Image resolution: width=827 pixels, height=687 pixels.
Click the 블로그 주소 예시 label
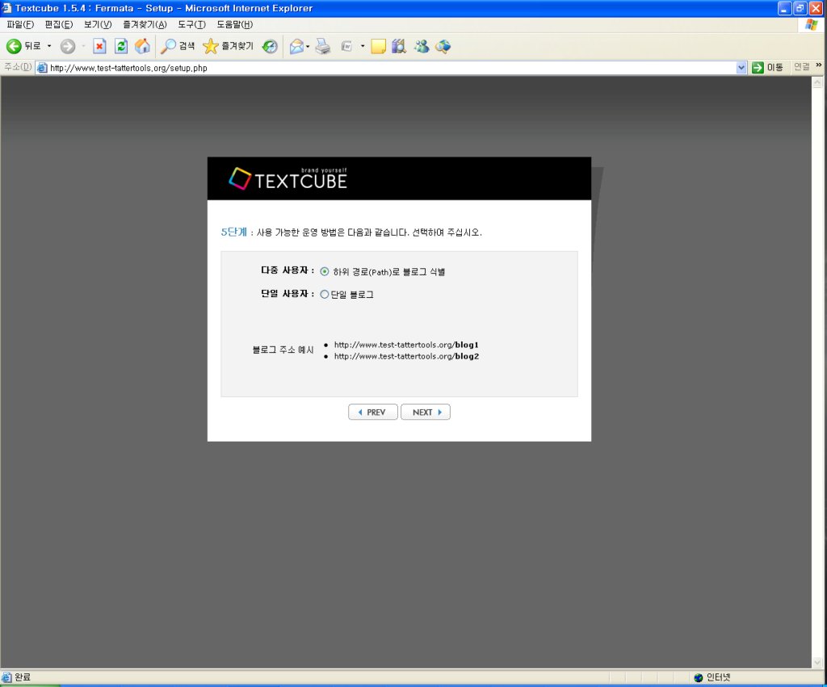coord(283,350)
